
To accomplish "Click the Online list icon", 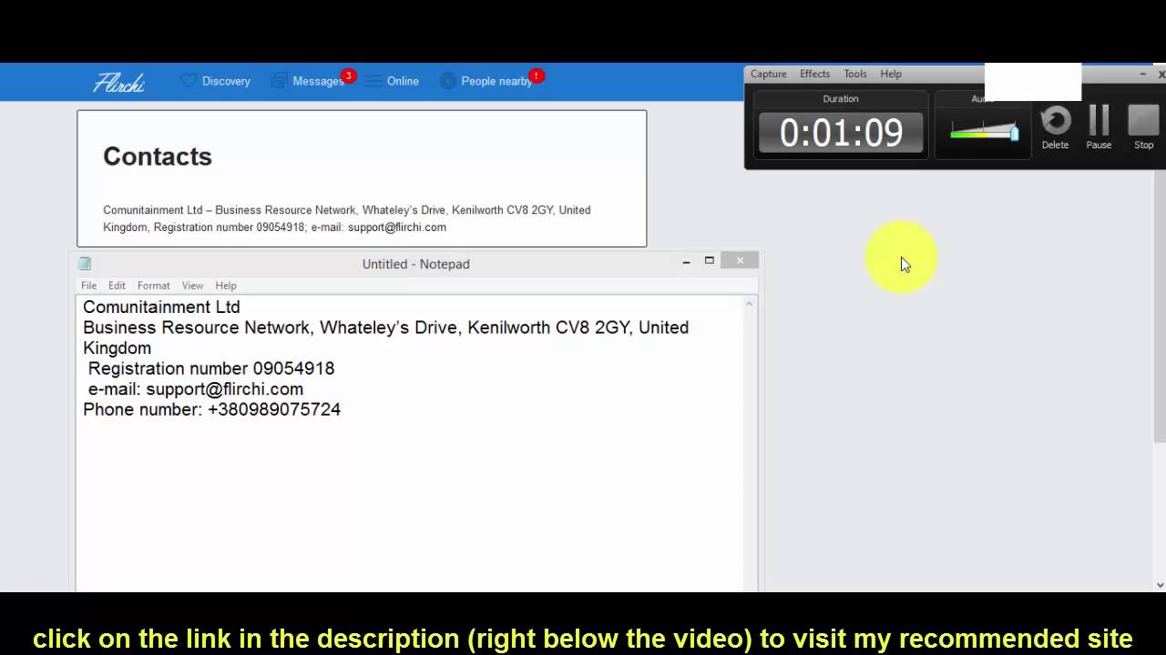I will coord(373,81).
